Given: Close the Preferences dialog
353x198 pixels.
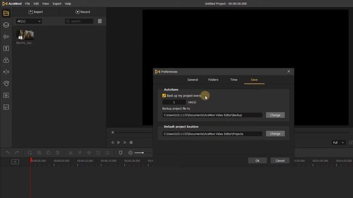Looking at the screenshot, I should click(288, 71).
